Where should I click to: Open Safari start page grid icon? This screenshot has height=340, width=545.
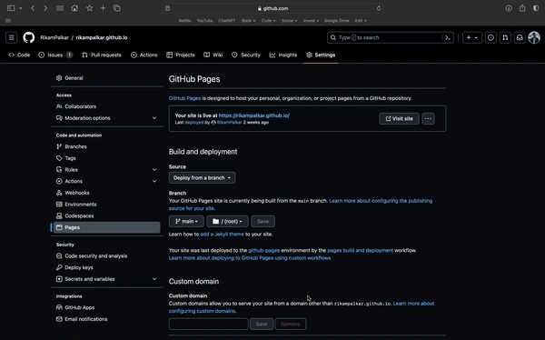pos(60,8)
